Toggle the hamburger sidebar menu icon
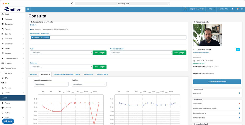 click(x=28, y=9)
